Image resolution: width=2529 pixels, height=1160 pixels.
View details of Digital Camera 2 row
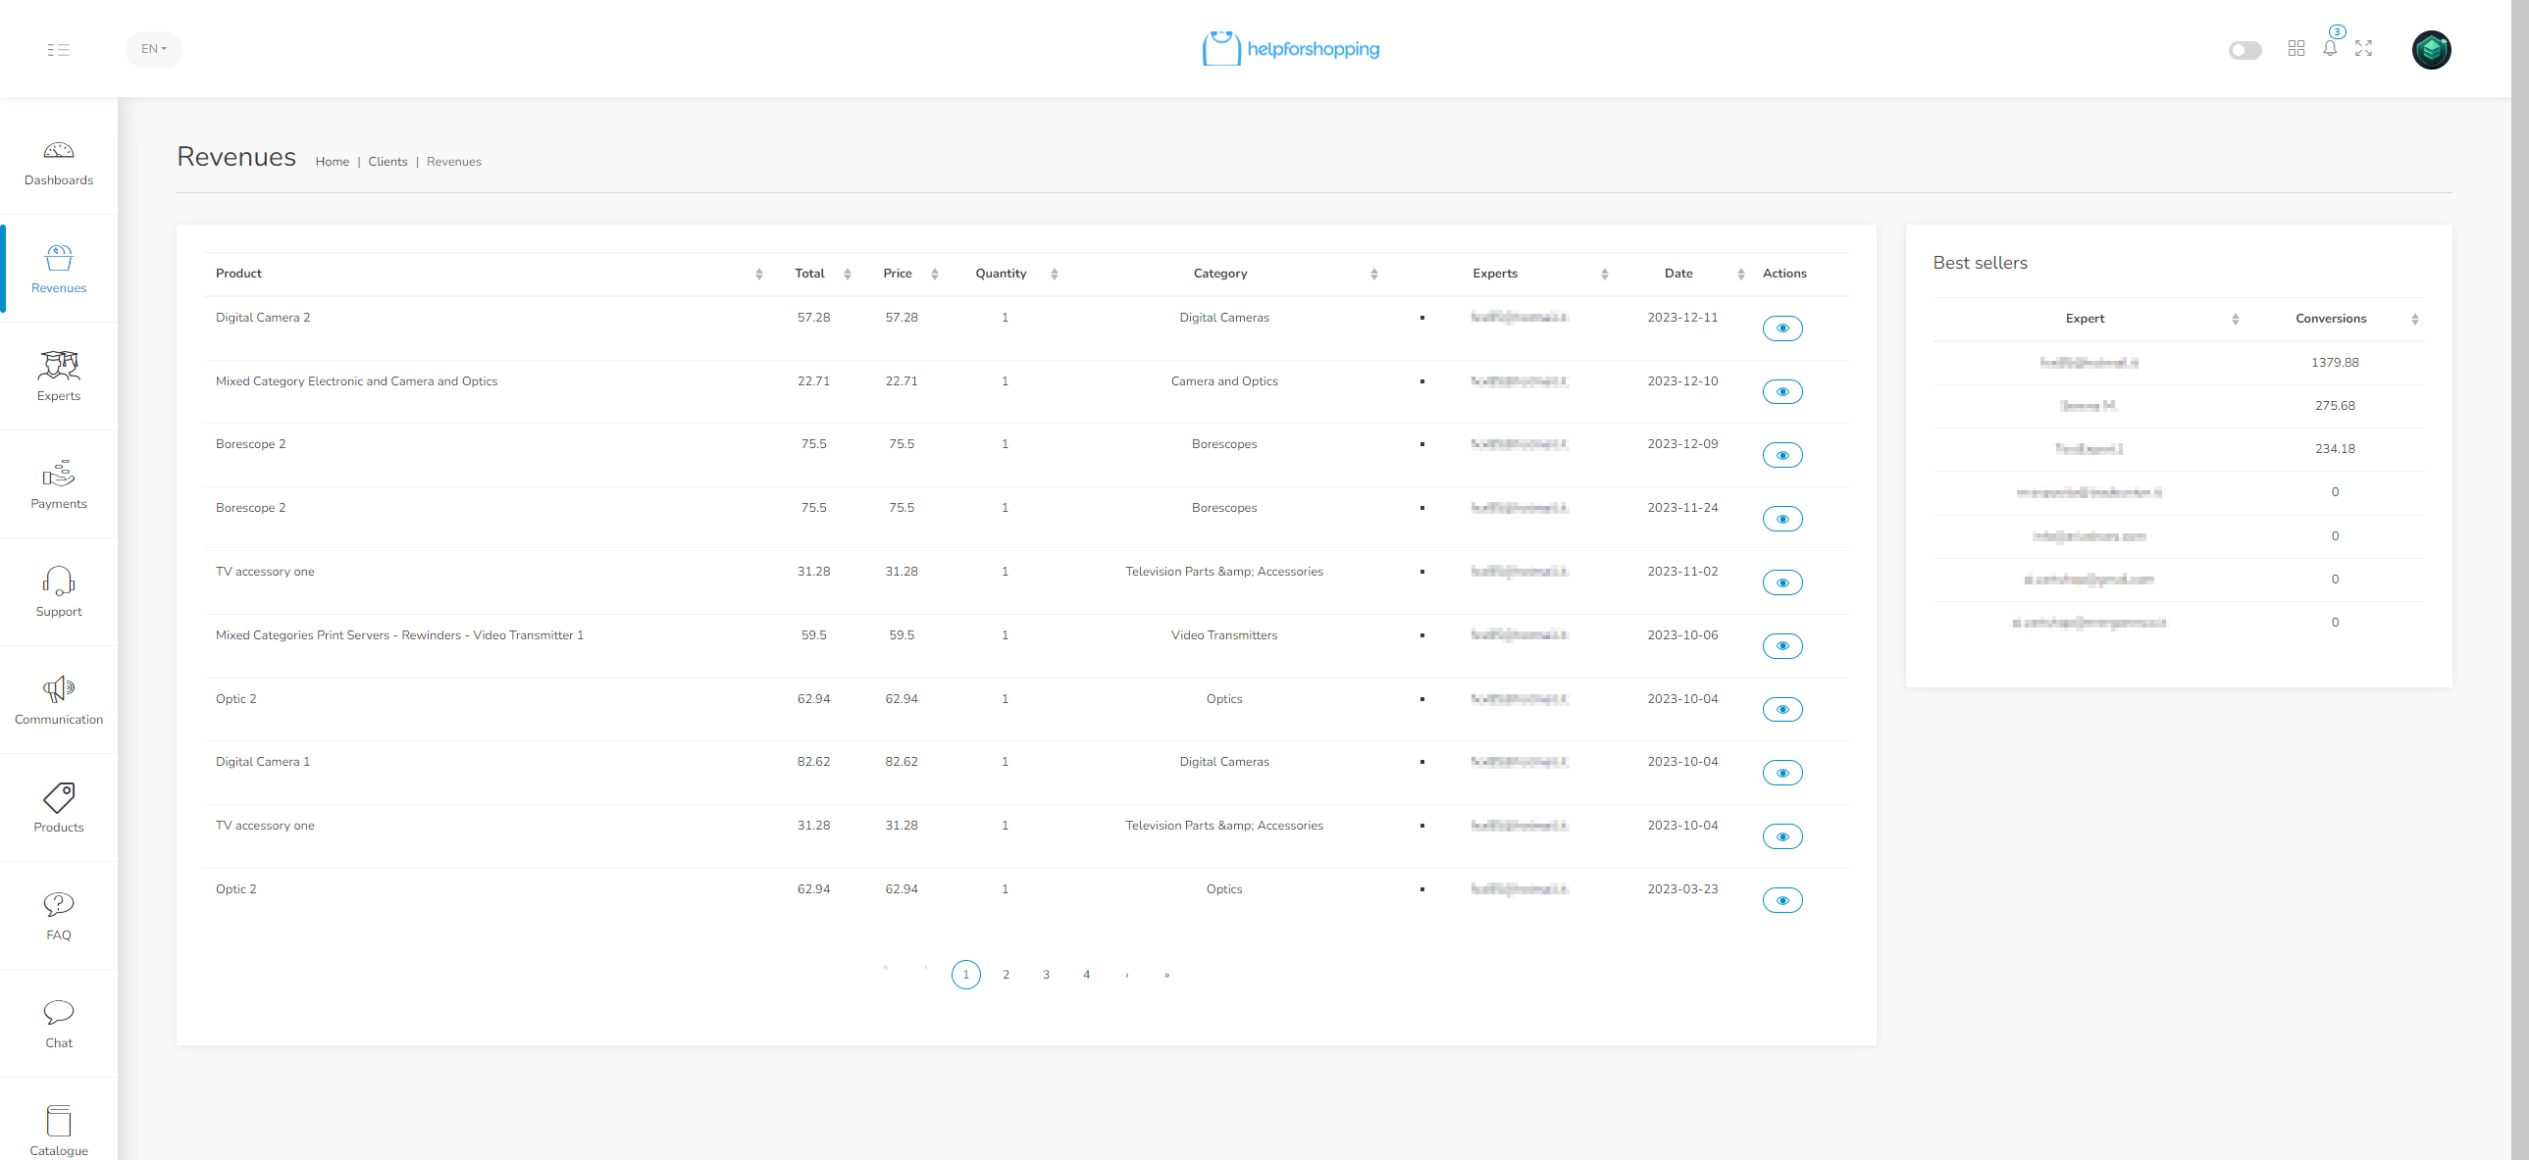tap(1781, 328)
